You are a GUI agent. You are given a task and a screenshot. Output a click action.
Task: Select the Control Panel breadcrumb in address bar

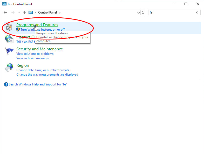48,12
